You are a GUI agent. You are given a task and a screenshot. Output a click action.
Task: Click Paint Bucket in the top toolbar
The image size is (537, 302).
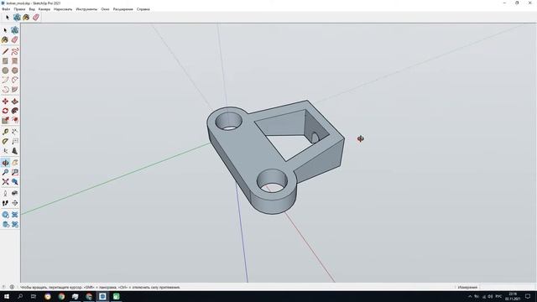point(26,18)
